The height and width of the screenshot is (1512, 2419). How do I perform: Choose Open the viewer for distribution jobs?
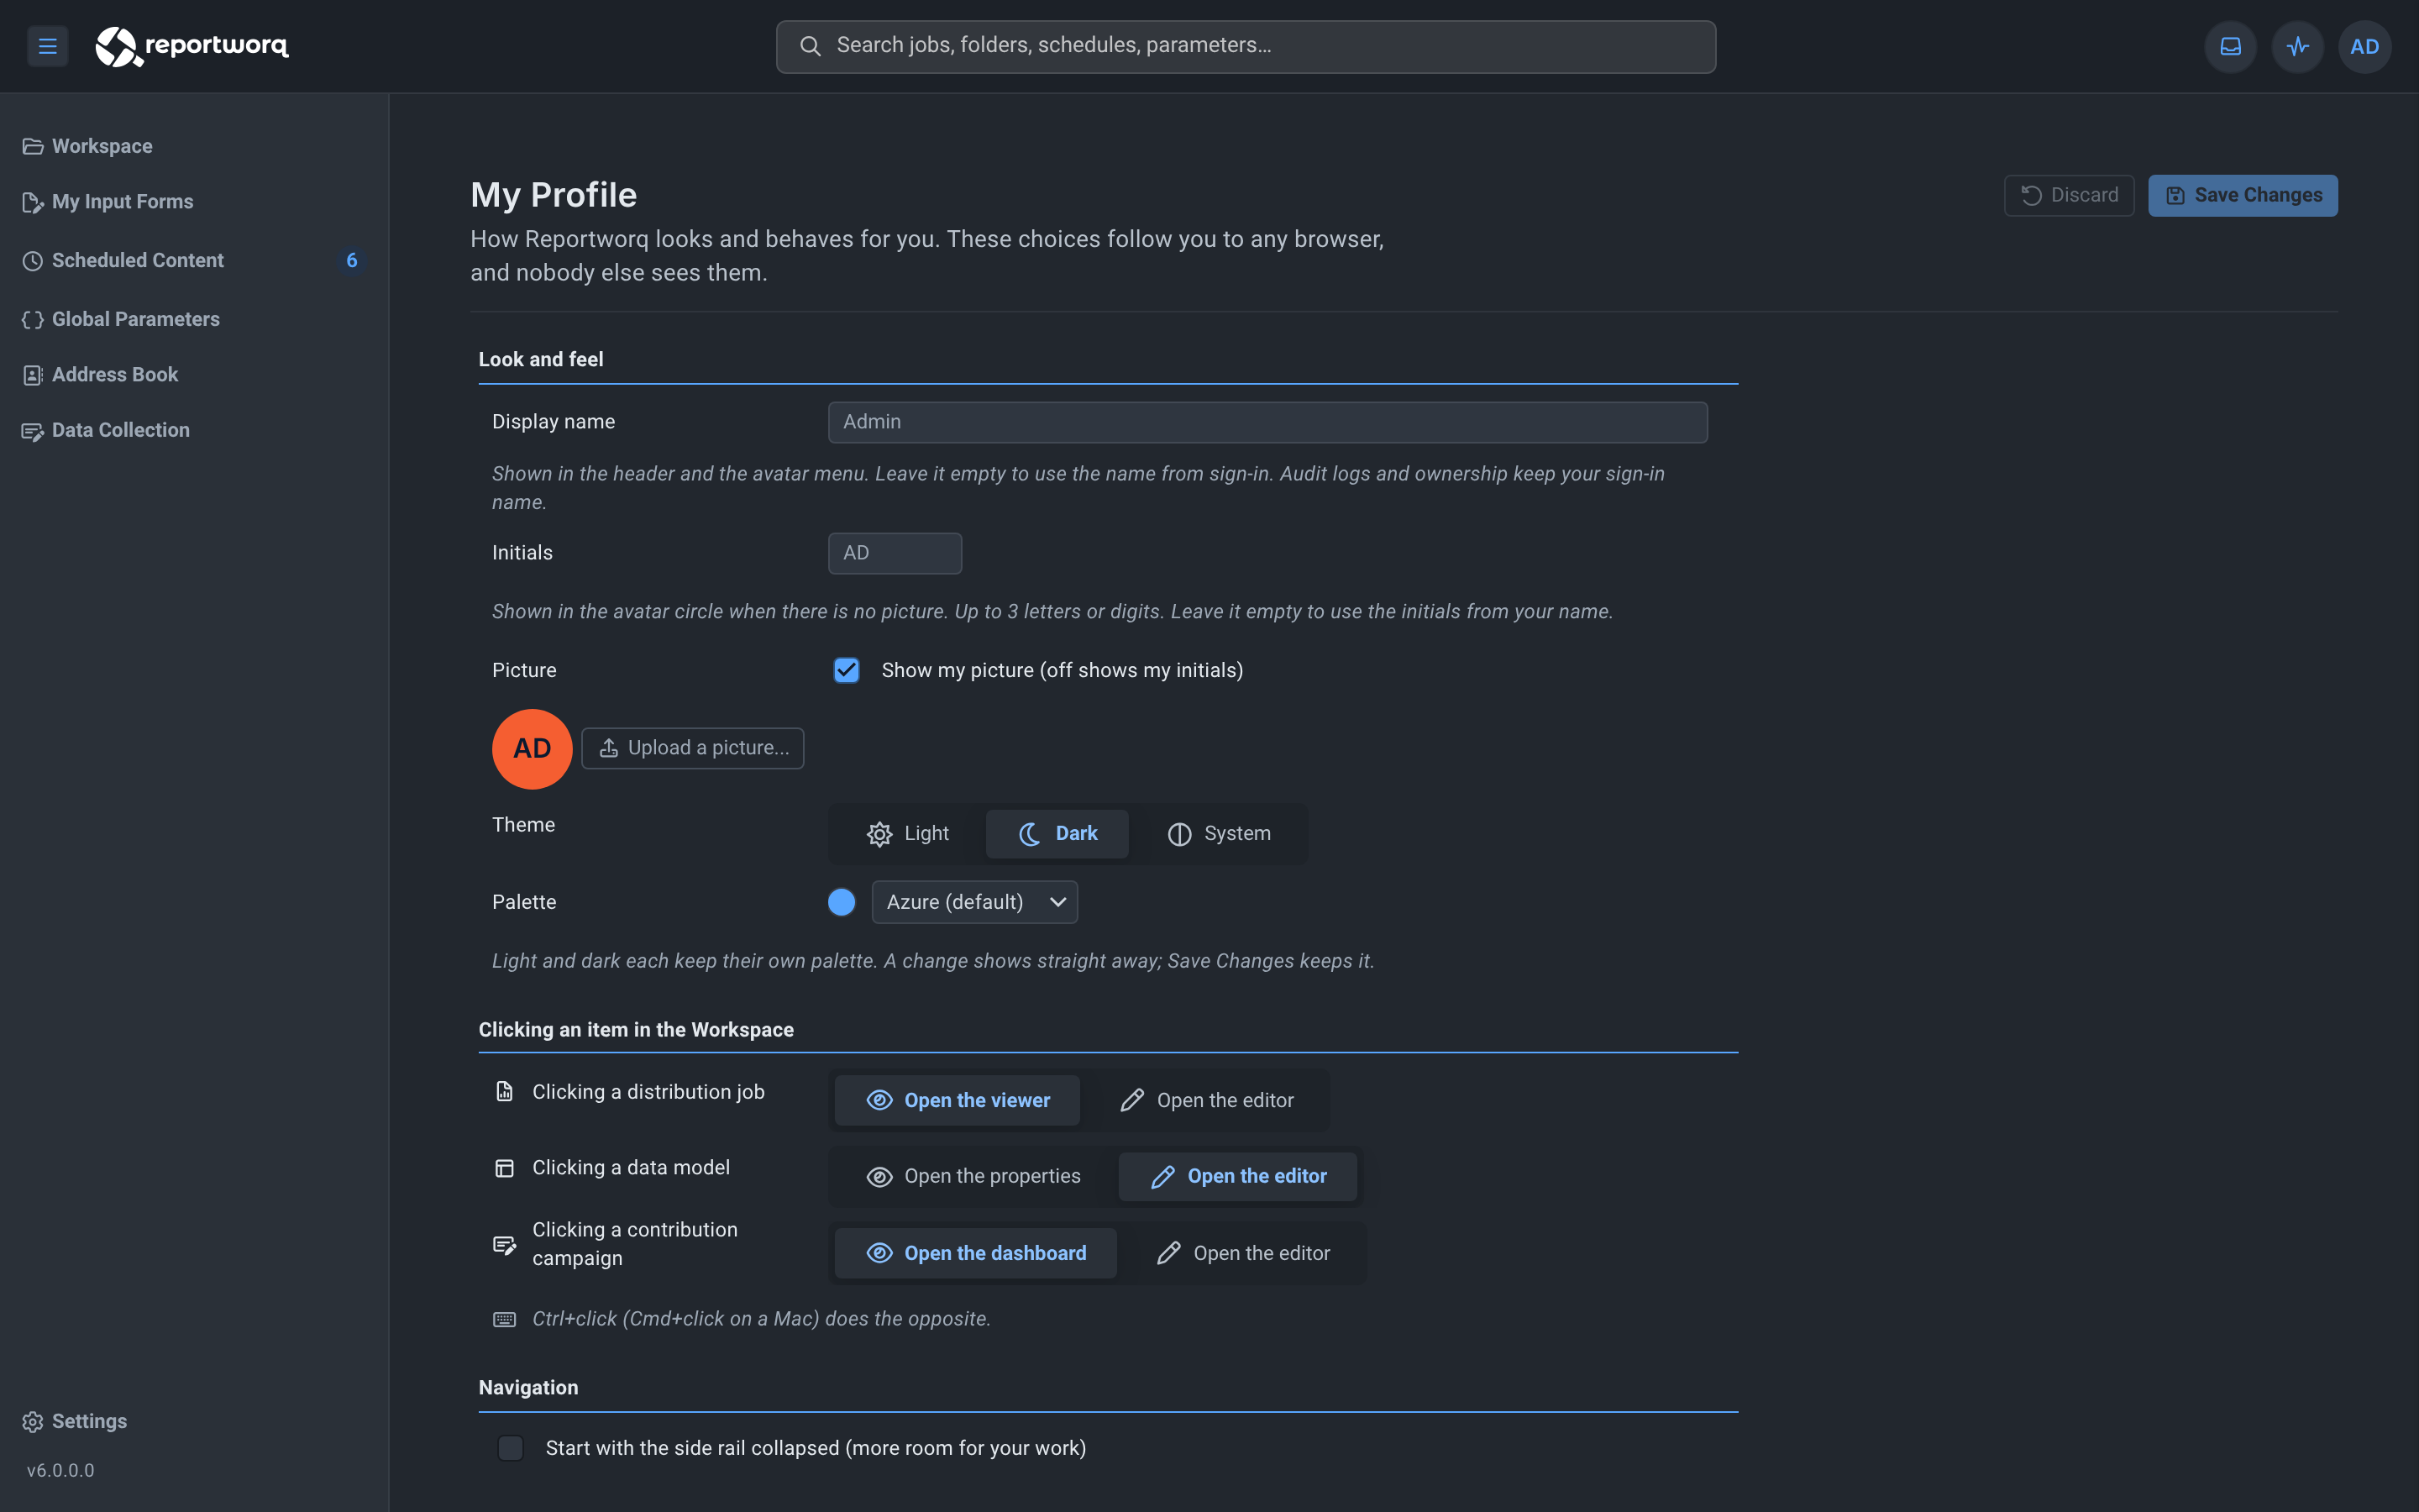(x=958, y=1100)
